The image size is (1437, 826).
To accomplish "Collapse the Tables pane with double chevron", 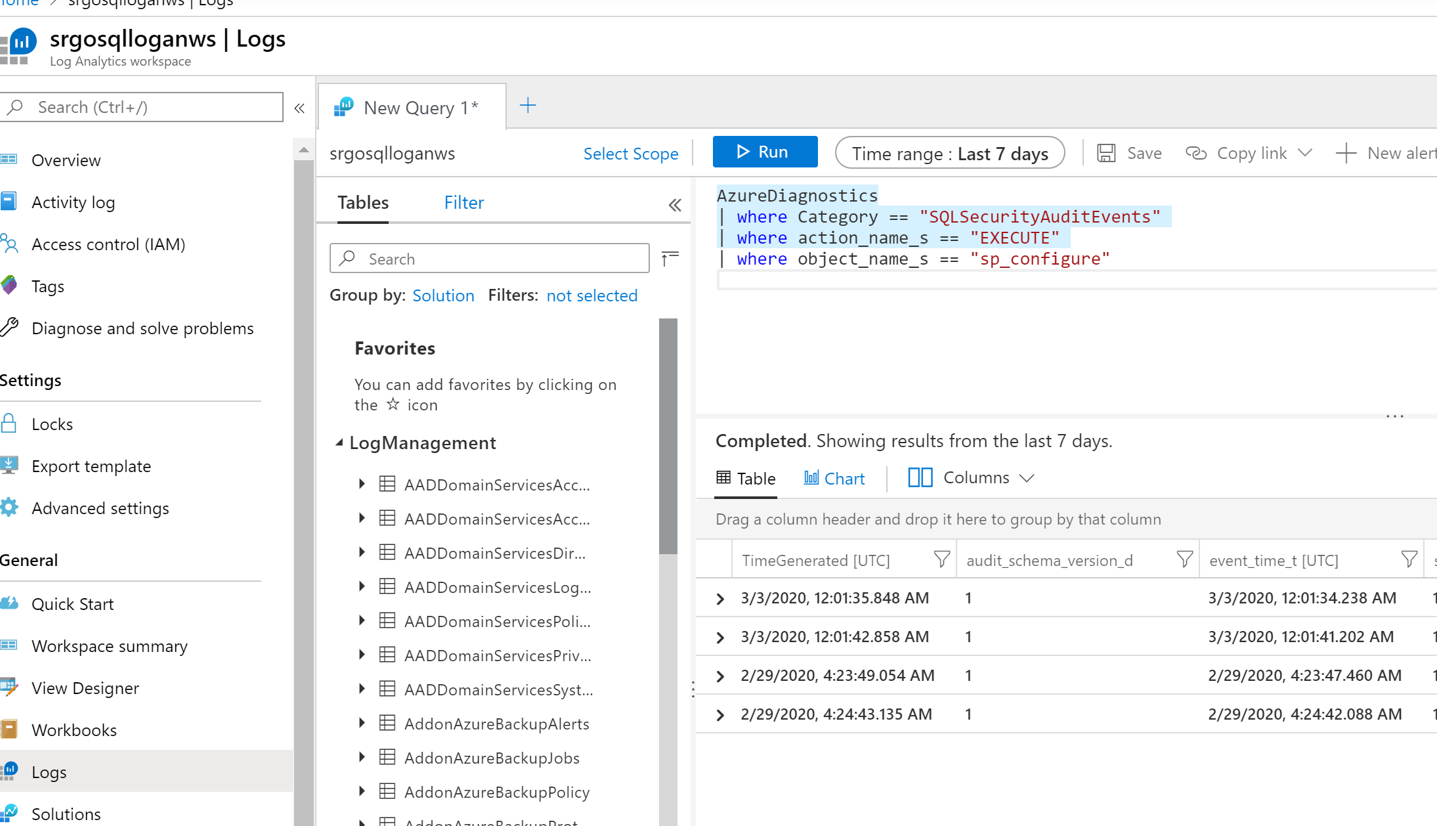I will coord(675,205).
